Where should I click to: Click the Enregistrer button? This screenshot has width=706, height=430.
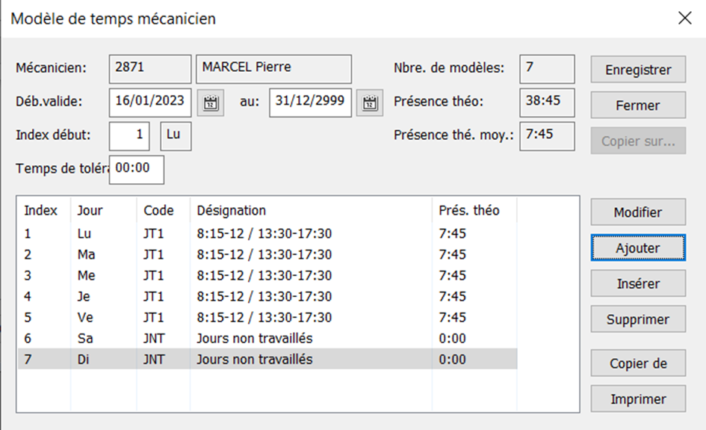click(638, 70)
